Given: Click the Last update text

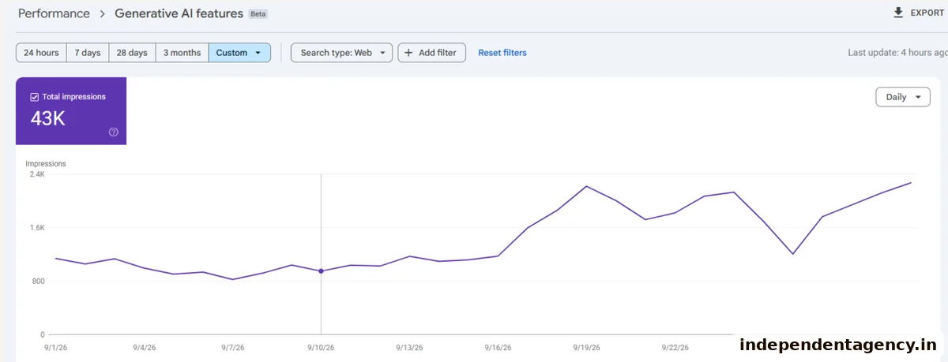Looking at the screenshot, I should coord(897,53).
